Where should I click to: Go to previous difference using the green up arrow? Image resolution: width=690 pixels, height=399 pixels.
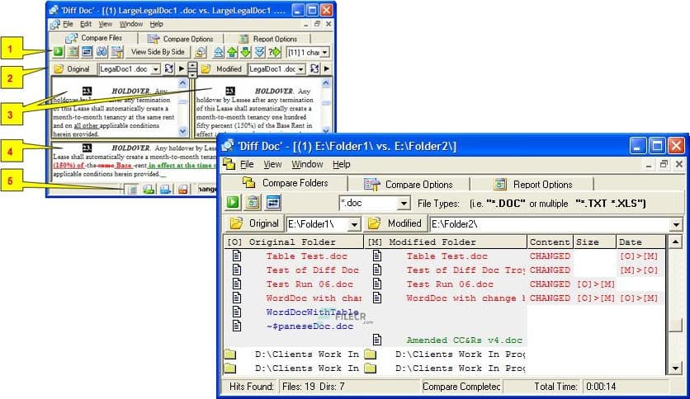[232, 52]
